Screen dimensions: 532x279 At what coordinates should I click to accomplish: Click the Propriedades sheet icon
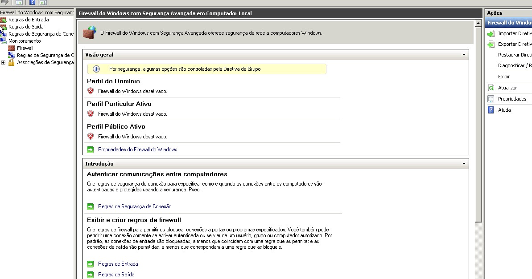tap(491, 99)
